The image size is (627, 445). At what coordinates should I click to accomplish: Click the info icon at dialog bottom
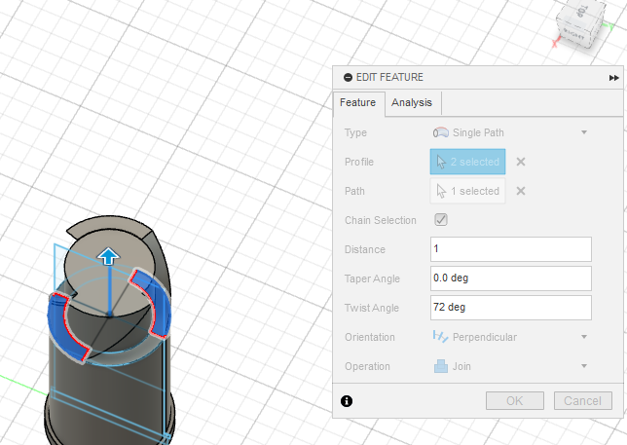pos(347,401)
